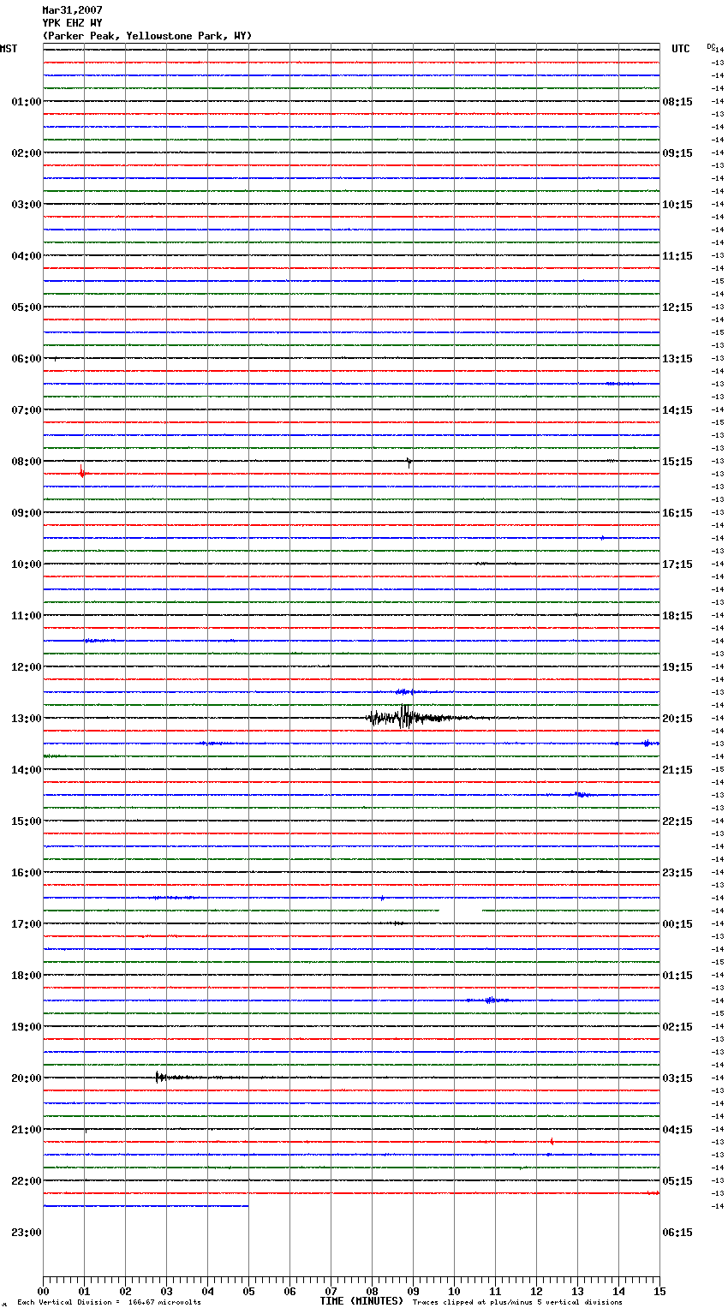728x1314 pixels.
Task: Click the 02:00 MST hour label
Action: click(x=26, y=153)
